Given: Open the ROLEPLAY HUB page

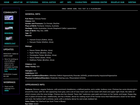Looking at the screenshot, I should 117,2.
